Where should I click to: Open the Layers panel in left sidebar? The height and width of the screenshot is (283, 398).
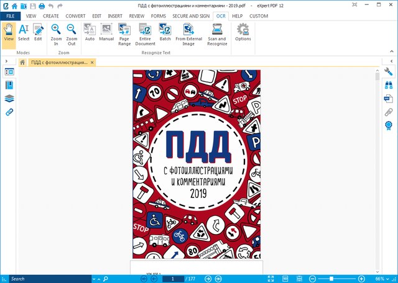click(9, 98)
